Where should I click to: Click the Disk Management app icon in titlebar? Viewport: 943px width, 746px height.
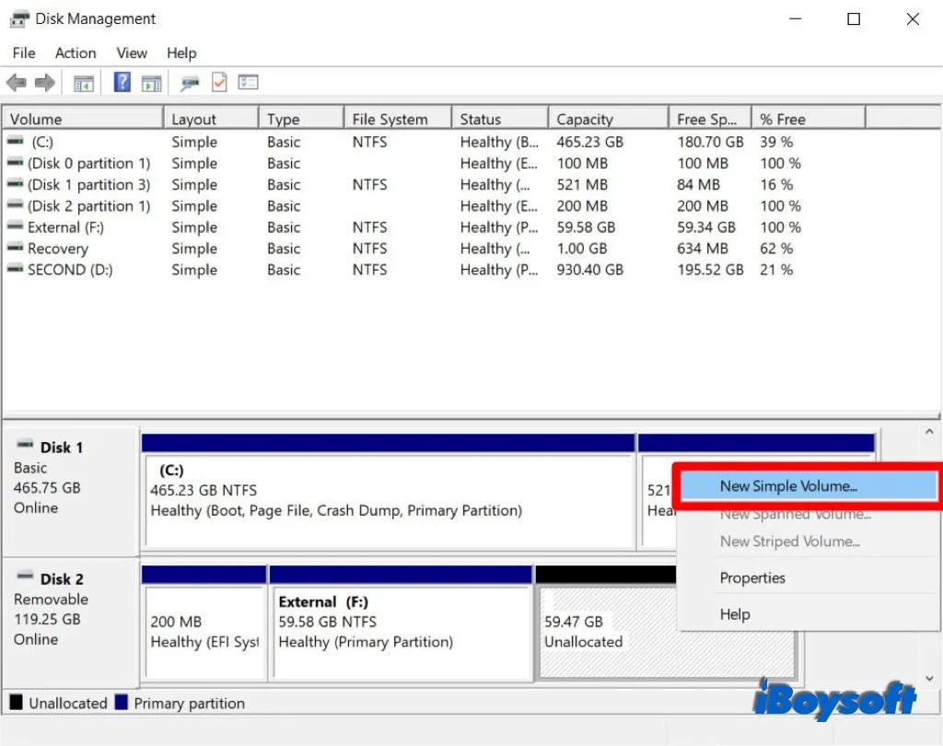click(x=18, y=17)
